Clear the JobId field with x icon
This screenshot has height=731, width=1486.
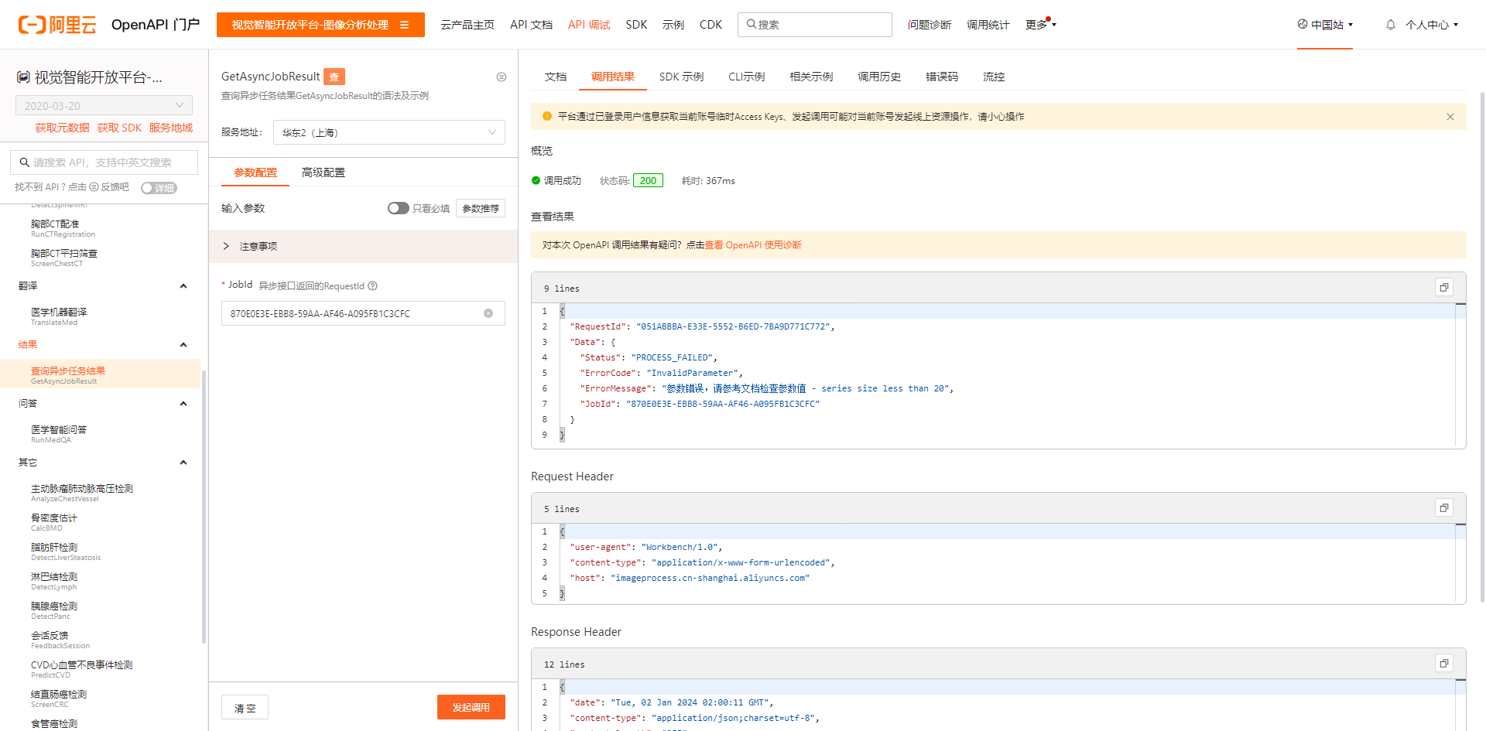pyautogui.click(x=488, y=313)
